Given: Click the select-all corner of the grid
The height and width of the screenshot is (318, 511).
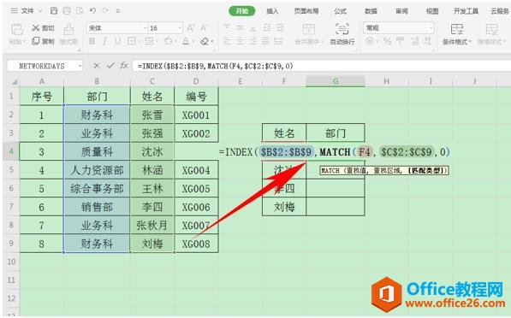Looking at the screenshot, I should click(14, 81).
